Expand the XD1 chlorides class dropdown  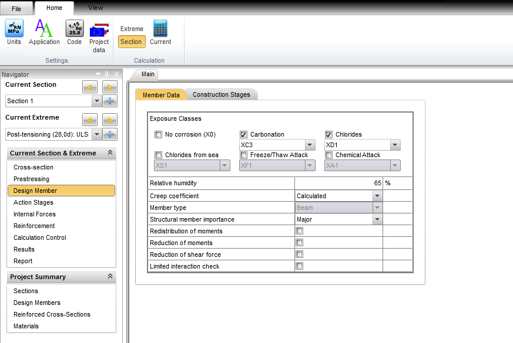395,145
